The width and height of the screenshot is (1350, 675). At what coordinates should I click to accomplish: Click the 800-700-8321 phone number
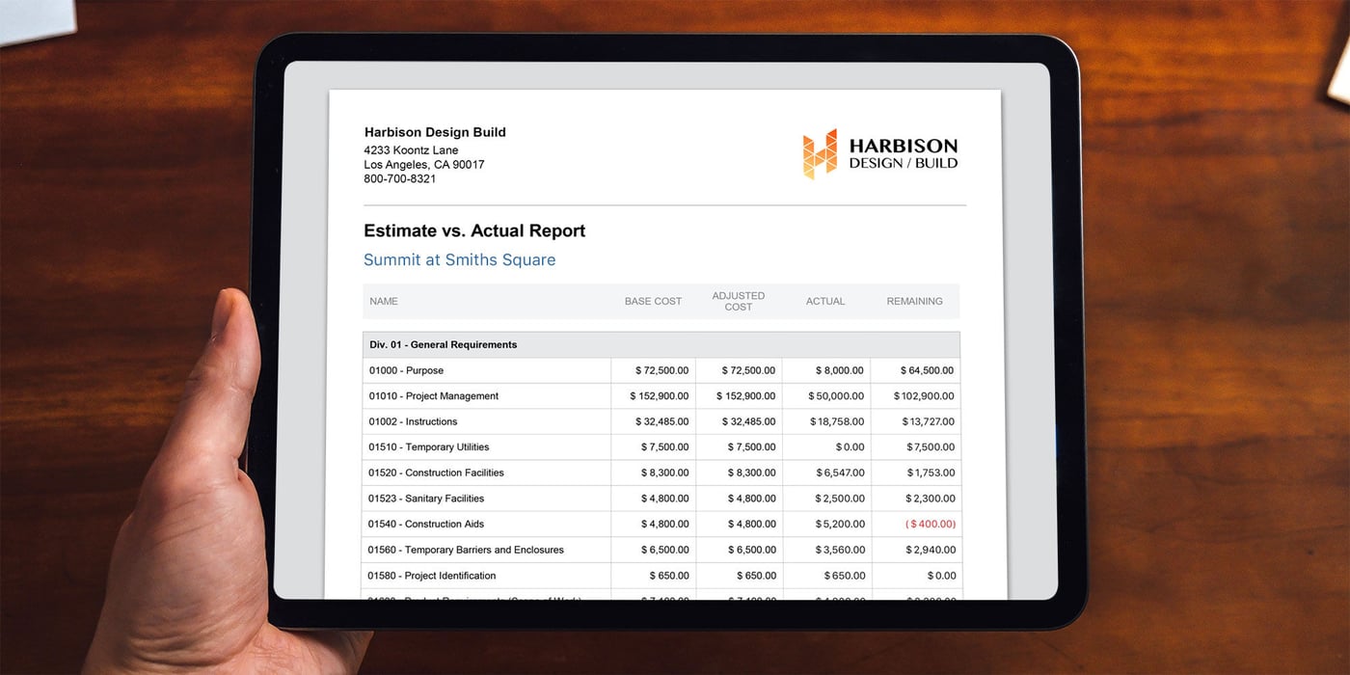click(x=399, y=178)
